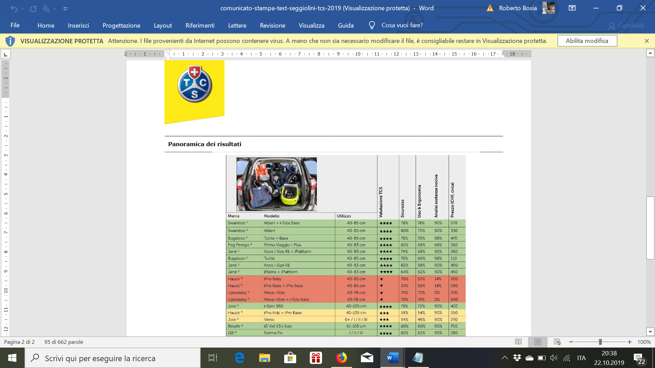655x368 pixels.
Task: Open the Windows Start menu
Action: pyautogui.click(x=12, y=358)
